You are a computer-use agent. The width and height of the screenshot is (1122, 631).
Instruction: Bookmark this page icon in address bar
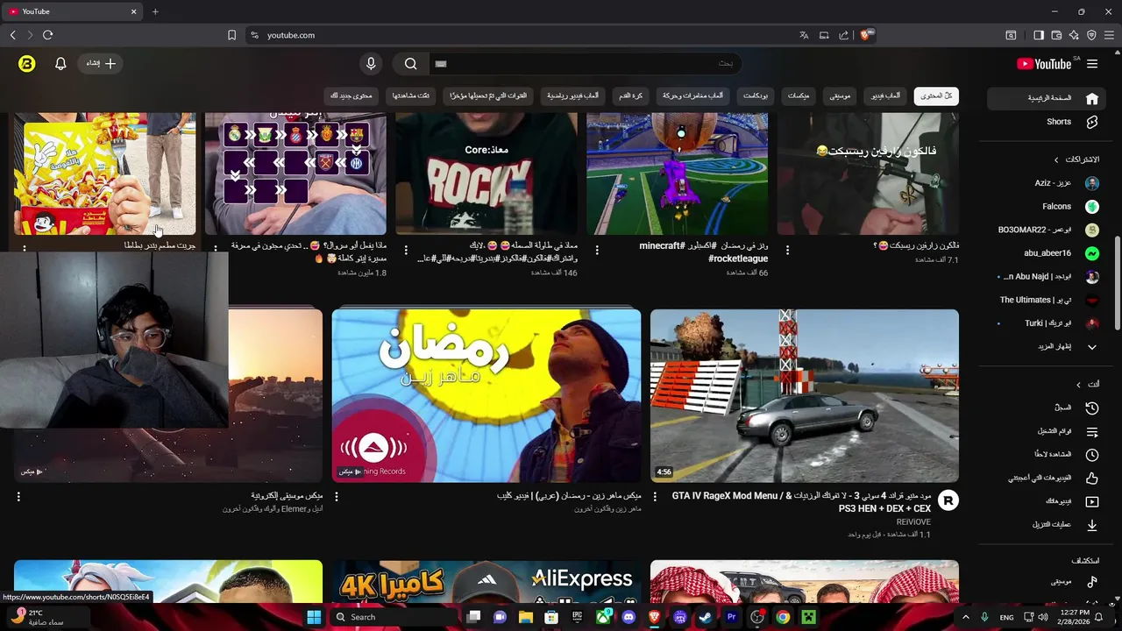point(231,35)
